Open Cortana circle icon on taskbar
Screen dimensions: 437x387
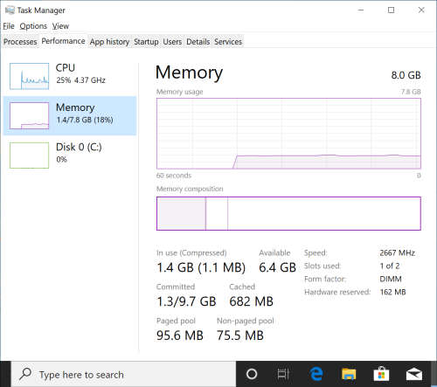(252, 374)
